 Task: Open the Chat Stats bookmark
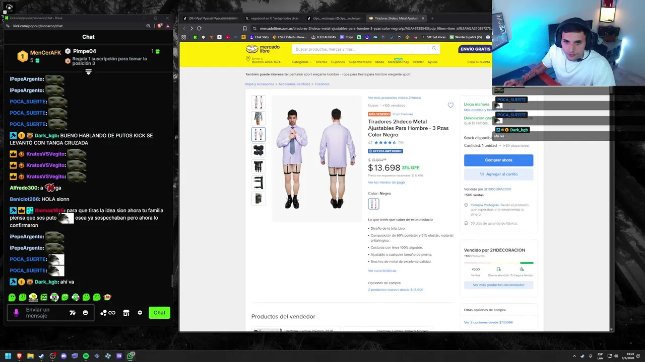[x=260, y=37]
